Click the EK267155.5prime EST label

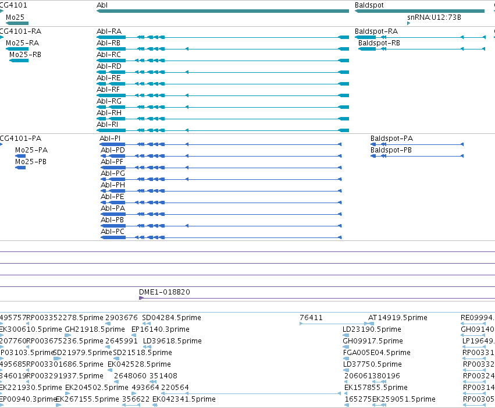coord(87,399)
